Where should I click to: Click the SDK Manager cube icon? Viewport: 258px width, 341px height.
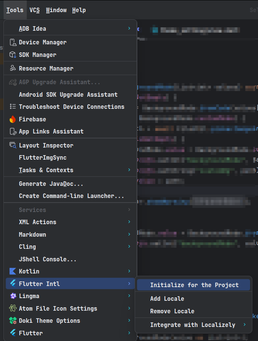[x=13, y=55]
